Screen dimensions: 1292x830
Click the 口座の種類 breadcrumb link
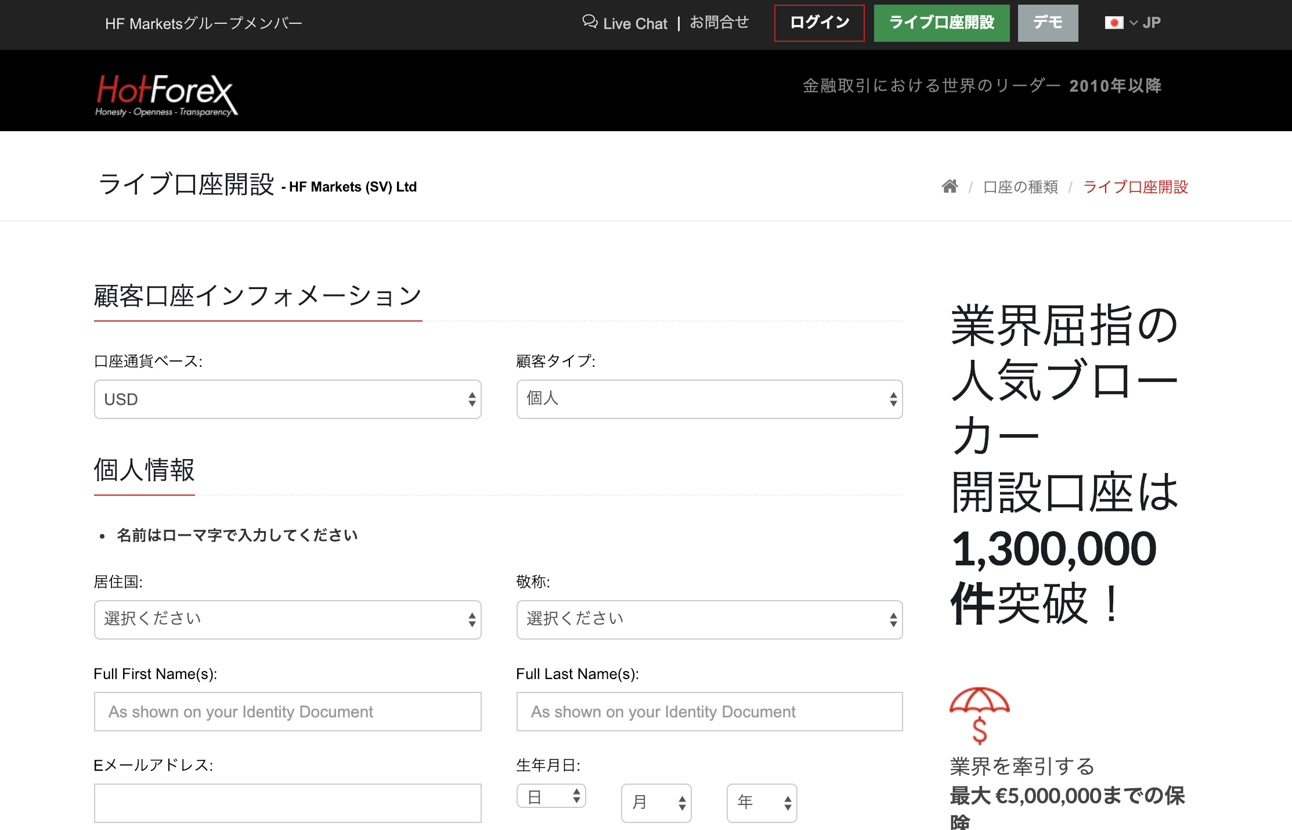click(x=1020, y=187)
